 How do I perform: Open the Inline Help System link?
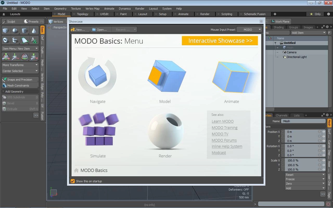(227, 146)
